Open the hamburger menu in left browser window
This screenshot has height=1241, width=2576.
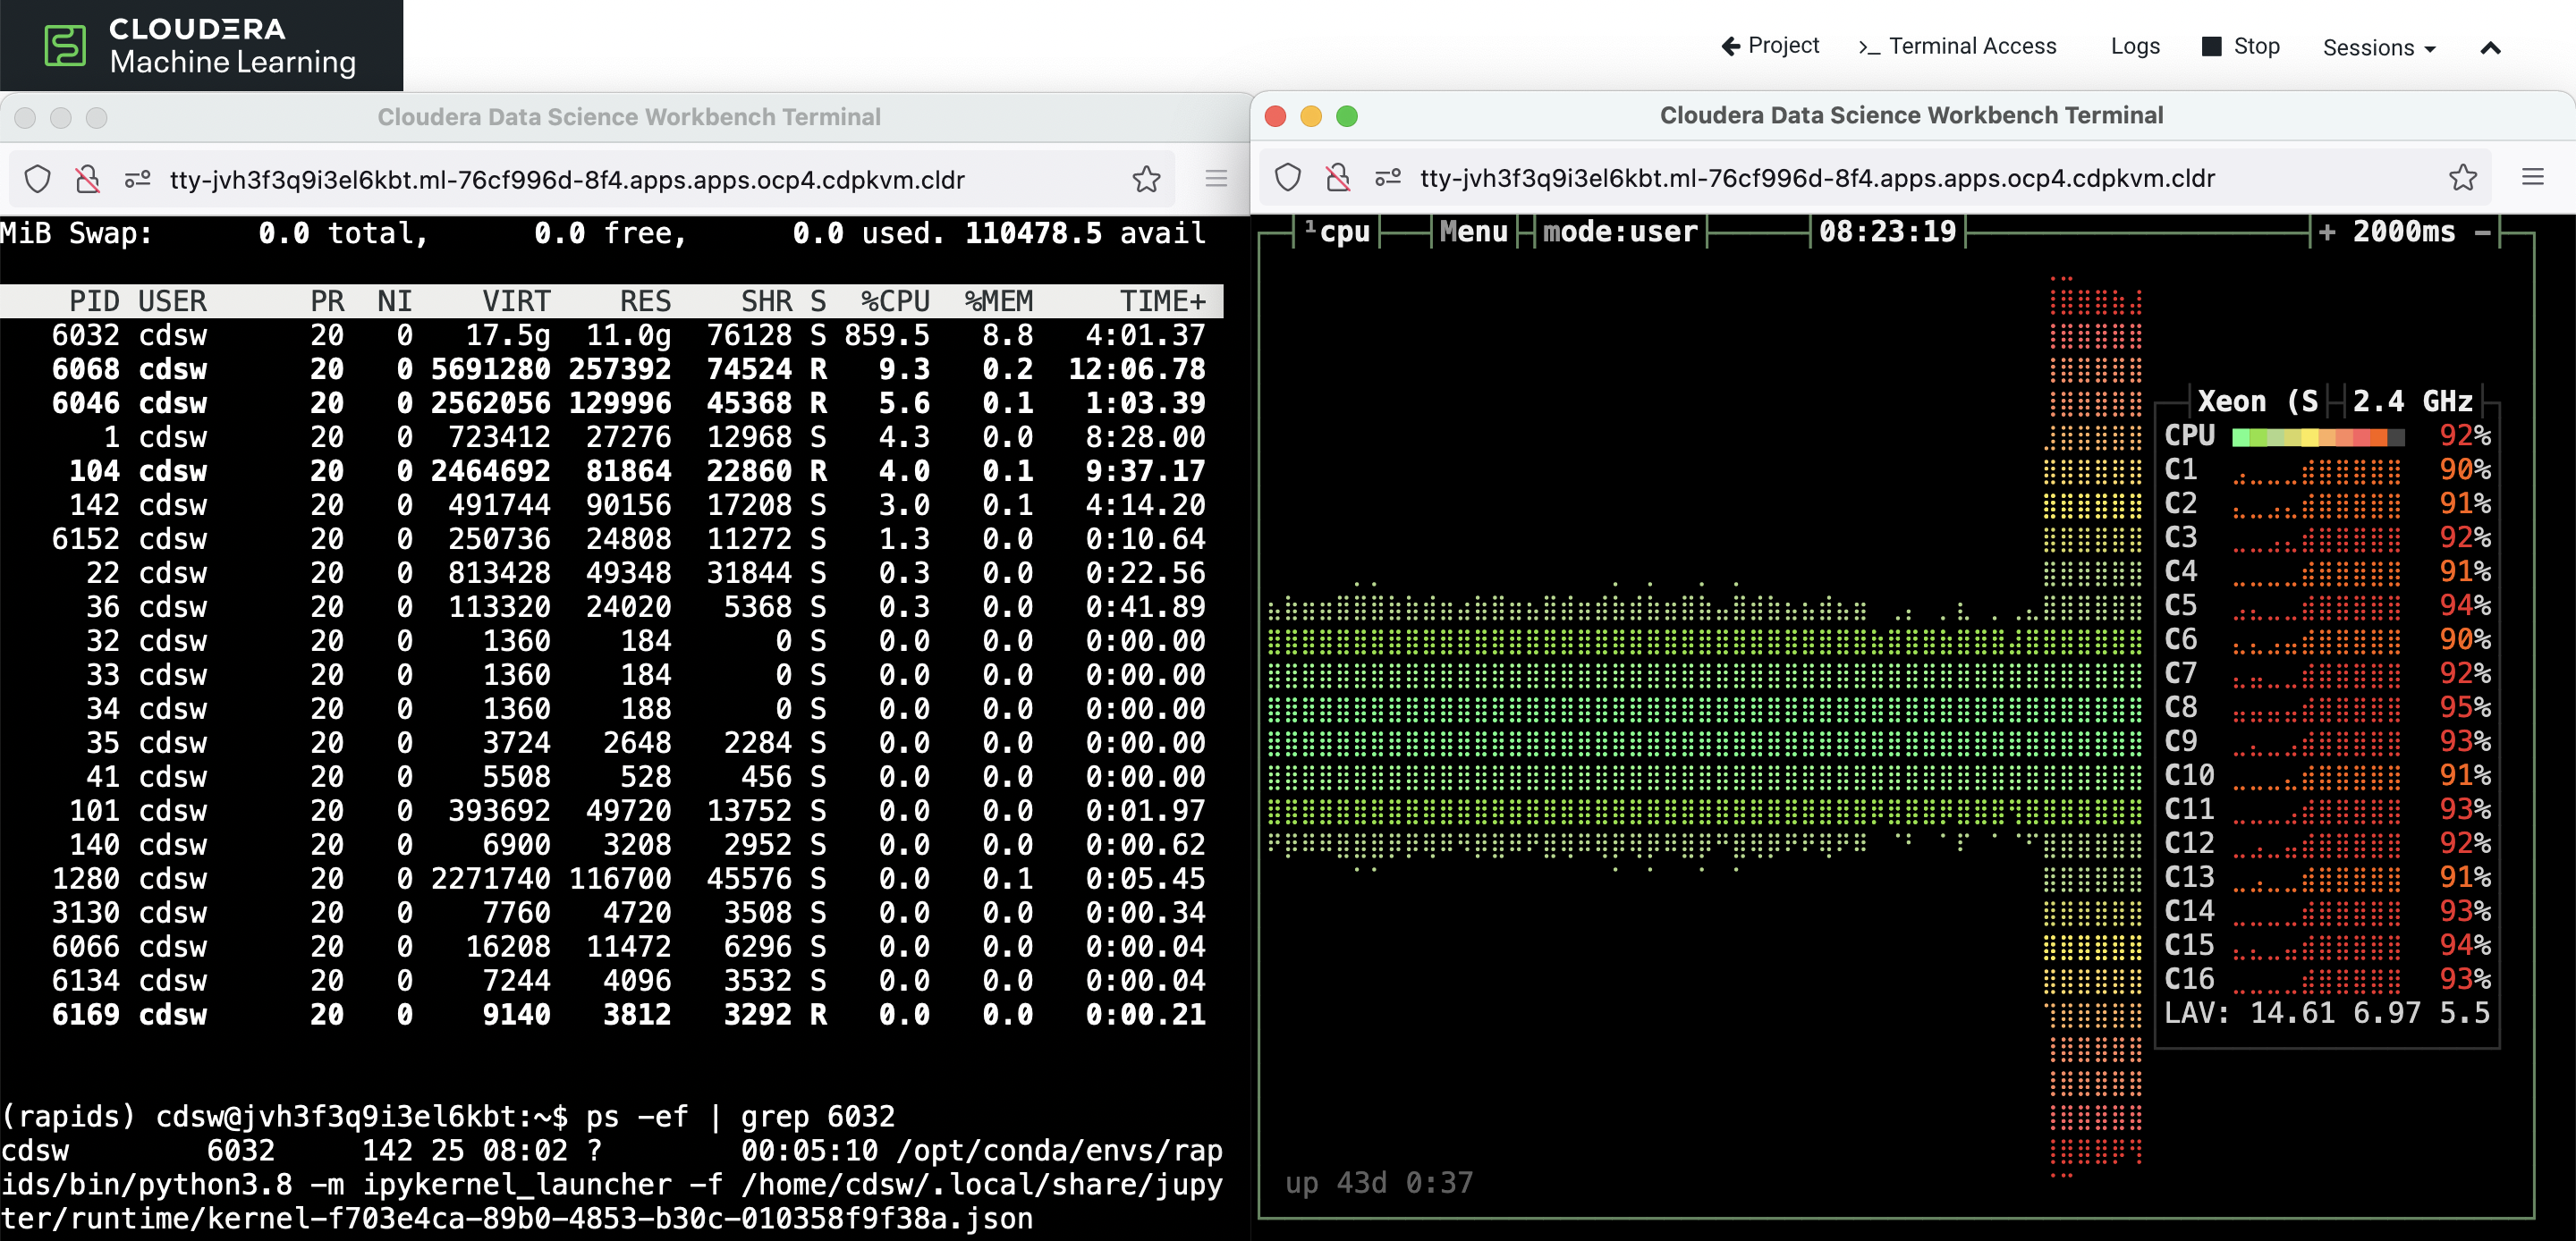[x=1216, y=180]
